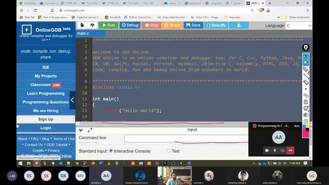The image size is (329, 185).
Task: Start the Debug session
Action: 130,25
